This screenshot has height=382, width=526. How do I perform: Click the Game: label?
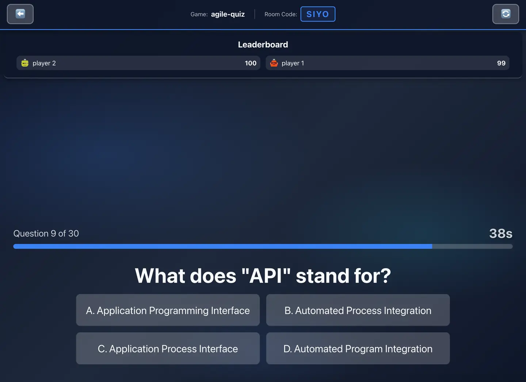[x=199, y=14]
